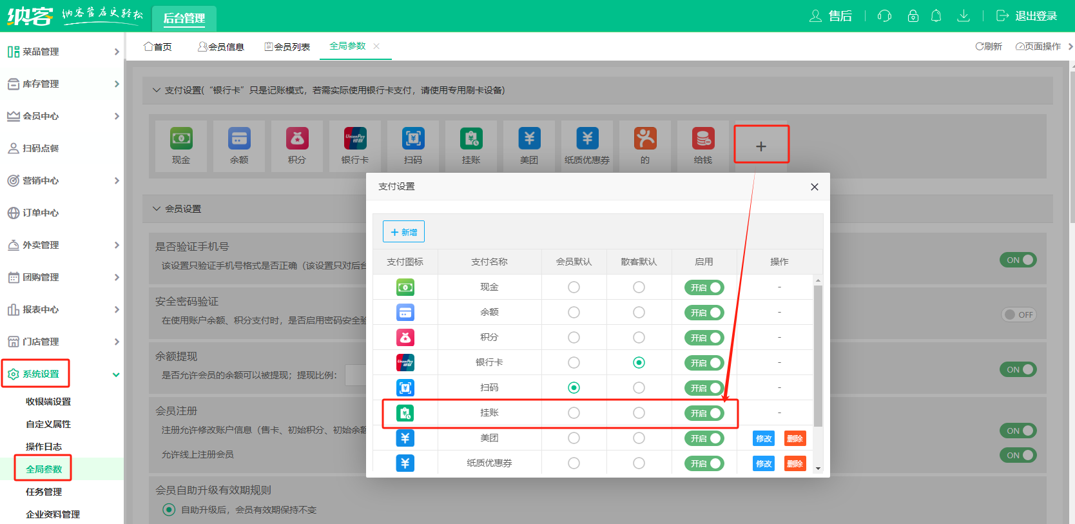The image size is (1075, 524).
Task: Click 退出登录 to log out
Action: (x=1027, y=16)
